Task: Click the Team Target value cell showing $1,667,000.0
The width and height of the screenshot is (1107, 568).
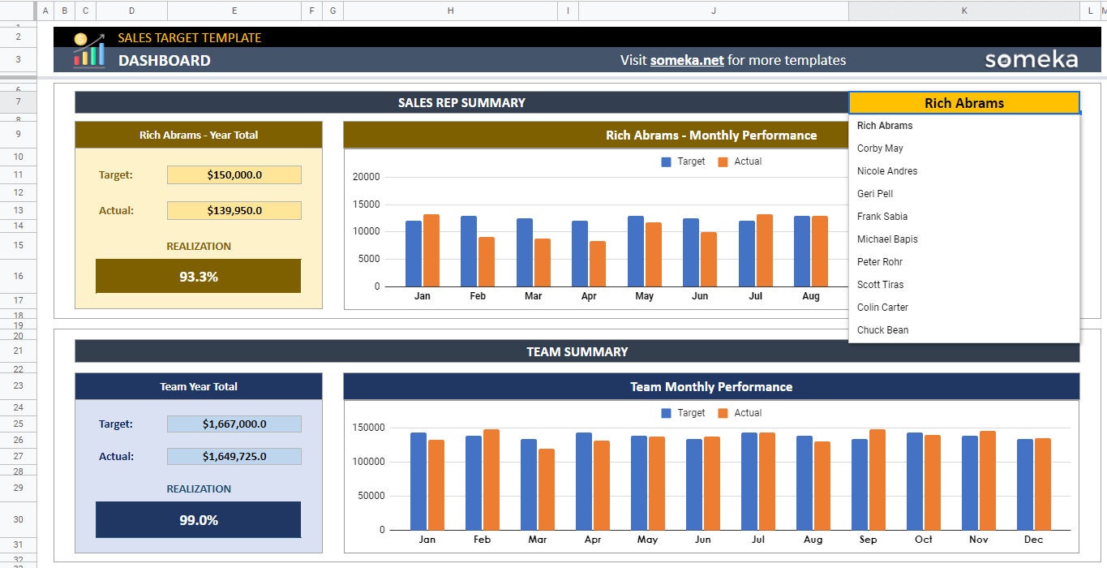Action: point(234,424)
